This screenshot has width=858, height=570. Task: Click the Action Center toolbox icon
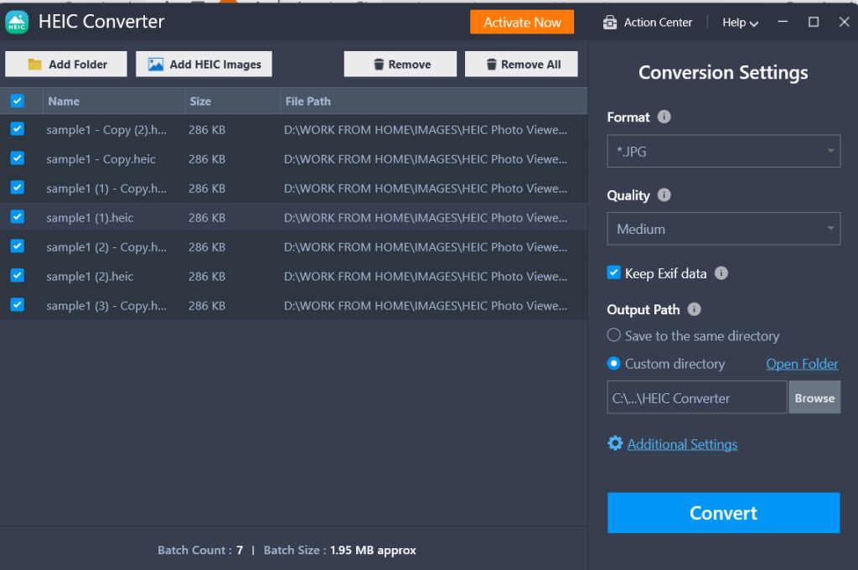[610, 23]
